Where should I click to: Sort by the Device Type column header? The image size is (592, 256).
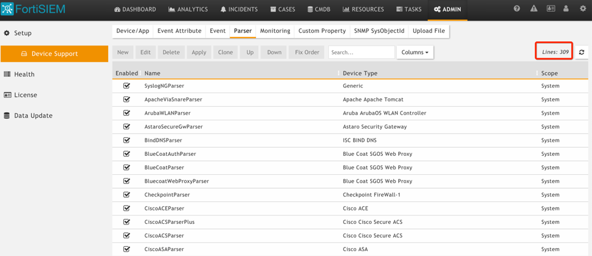pyautogui.click(x=360, y=73)
